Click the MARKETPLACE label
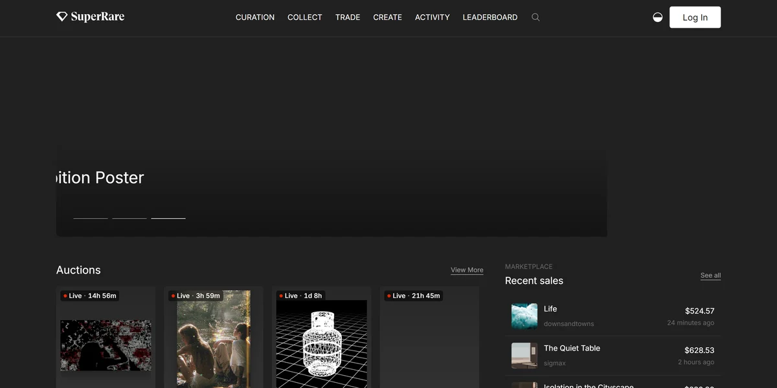Image resolution: width=777 pixels, height=388 pixels. 529,266
